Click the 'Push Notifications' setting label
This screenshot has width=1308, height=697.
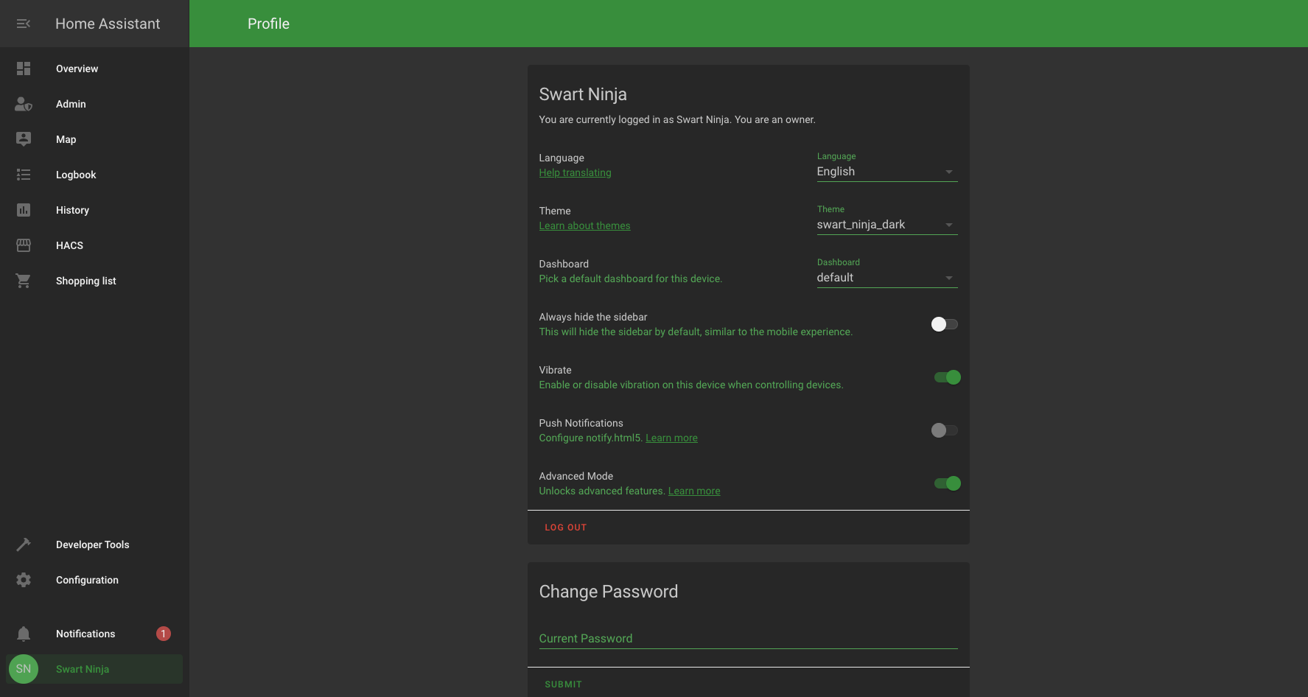coord(581,423)
